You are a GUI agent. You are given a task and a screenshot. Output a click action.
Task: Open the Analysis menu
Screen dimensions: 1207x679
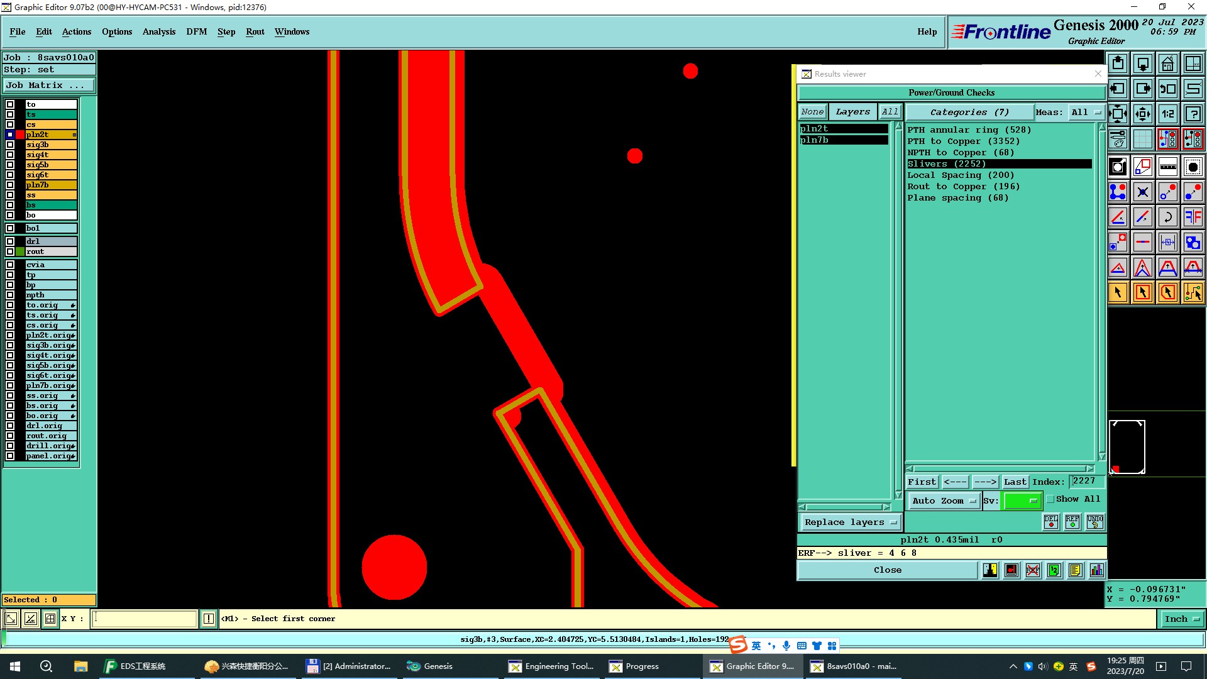coord(158,31)
